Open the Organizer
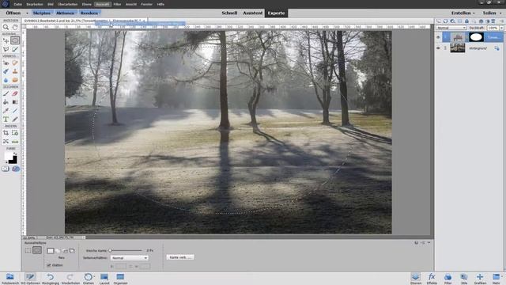The width and height of the screenshot is (506, 285). (120, 279)
